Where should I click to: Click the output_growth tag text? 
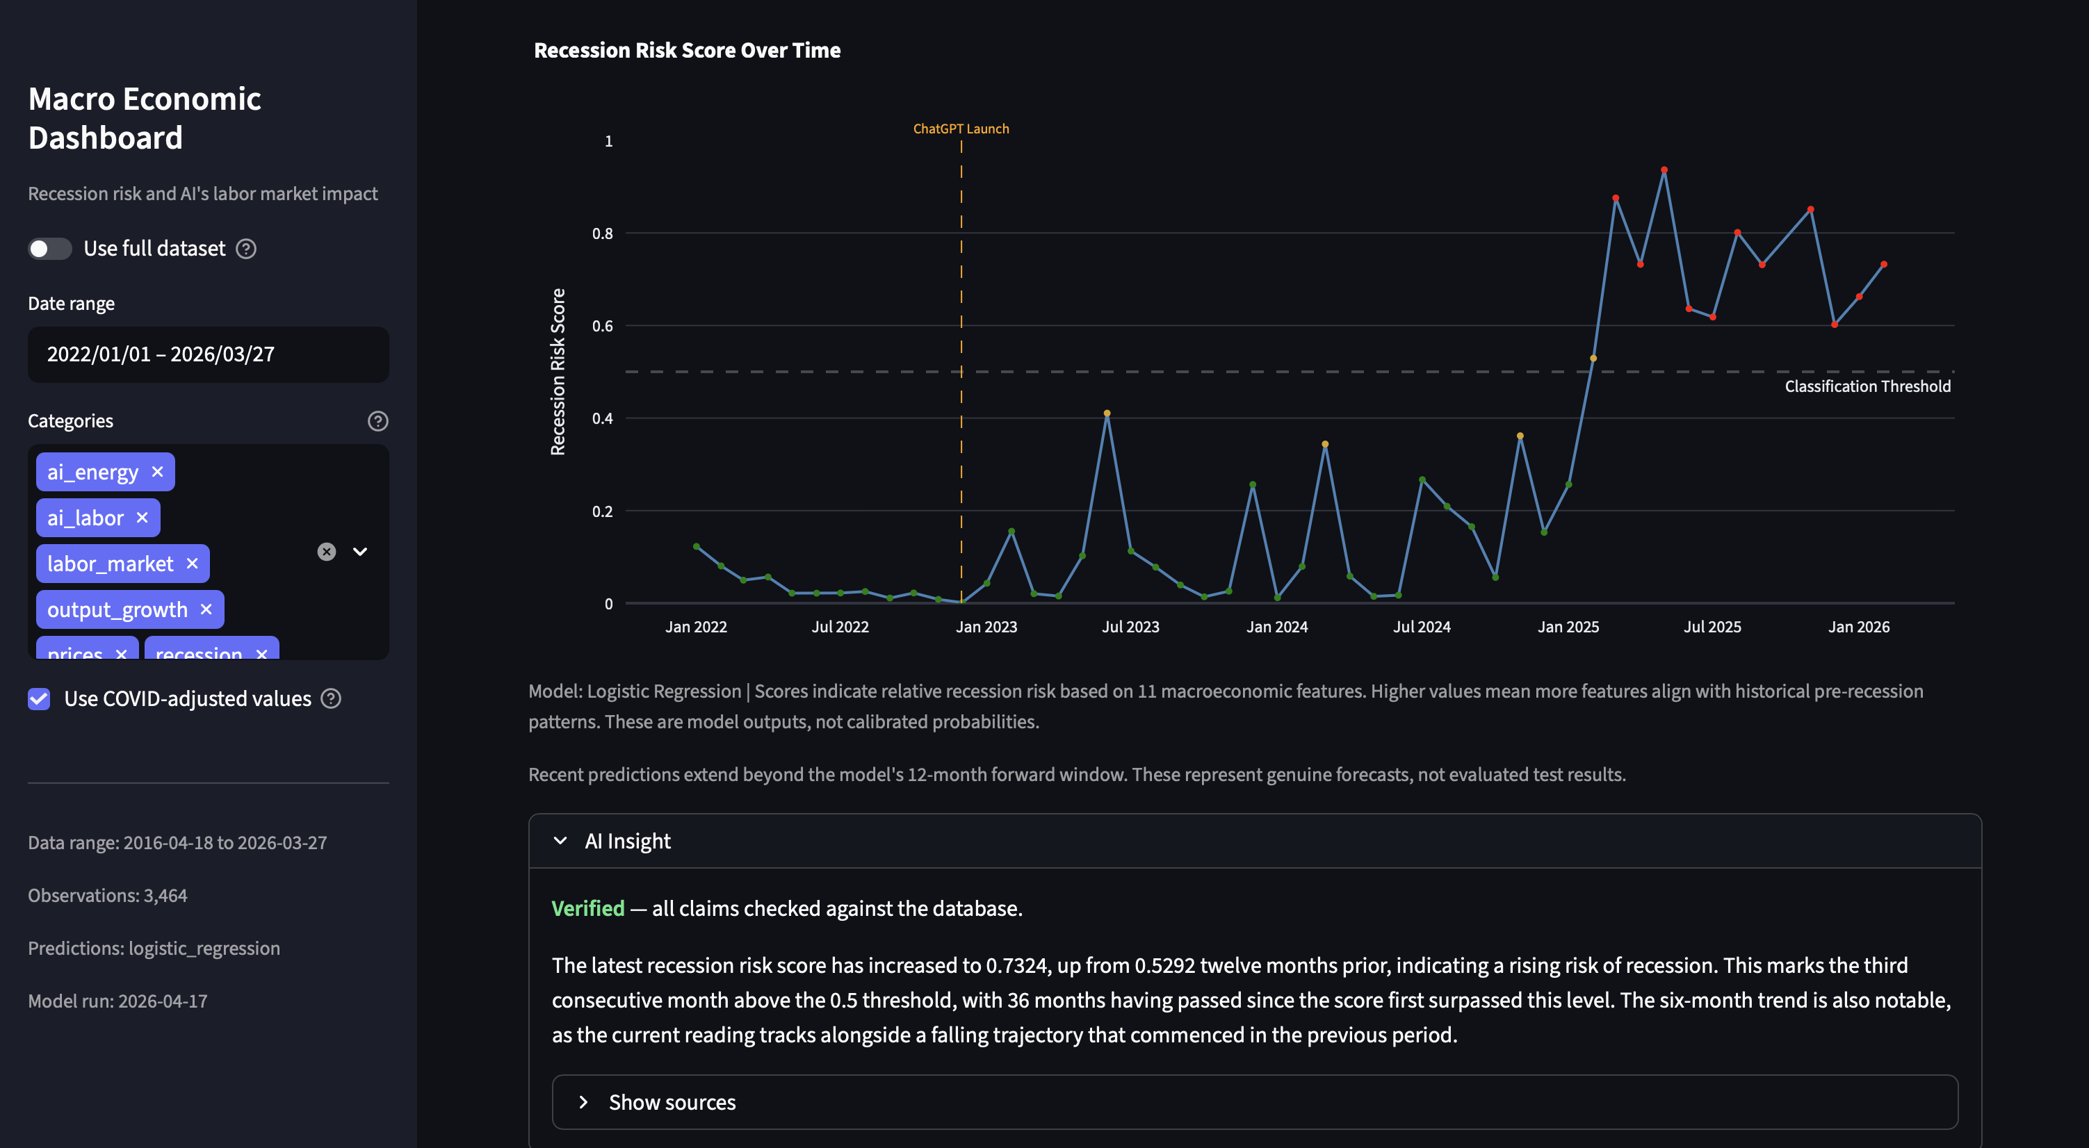pos(117,609)
